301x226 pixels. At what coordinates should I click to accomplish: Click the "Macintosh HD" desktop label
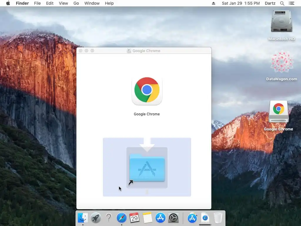pos(282,39)
